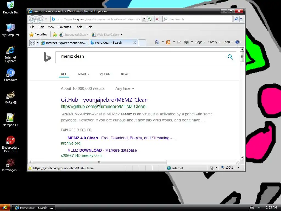Screen dimensions: 281x211
Task: Click the Windows Start button
Action: click(5, 208)
